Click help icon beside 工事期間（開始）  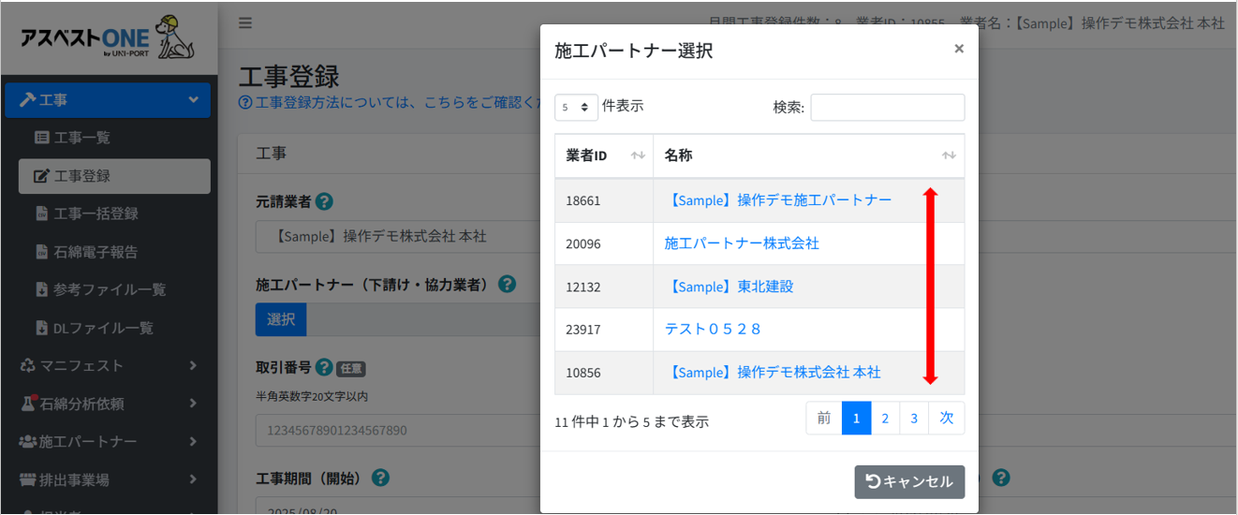pos(380,478)
